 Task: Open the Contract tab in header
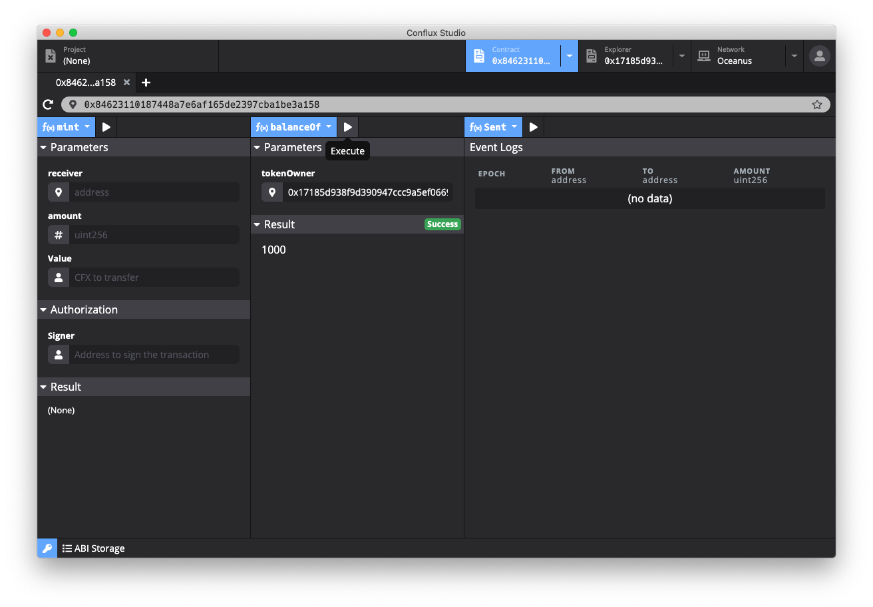[512, 56]
